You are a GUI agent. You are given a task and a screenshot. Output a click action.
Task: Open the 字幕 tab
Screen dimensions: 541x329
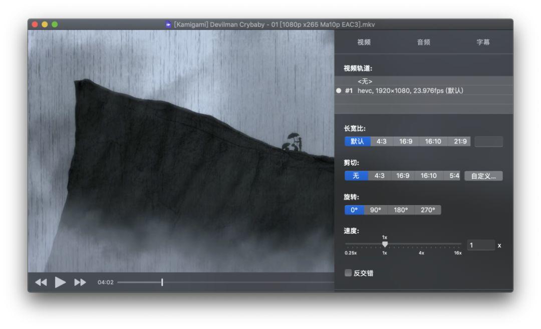483,42
